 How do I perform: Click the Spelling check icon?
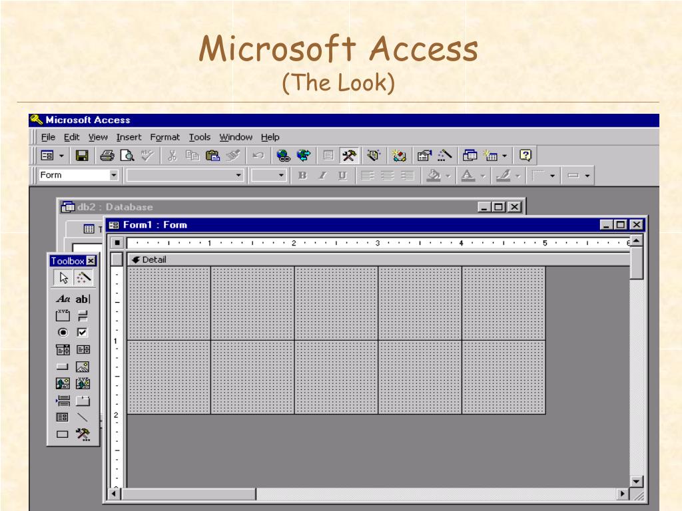click(147, 156)
